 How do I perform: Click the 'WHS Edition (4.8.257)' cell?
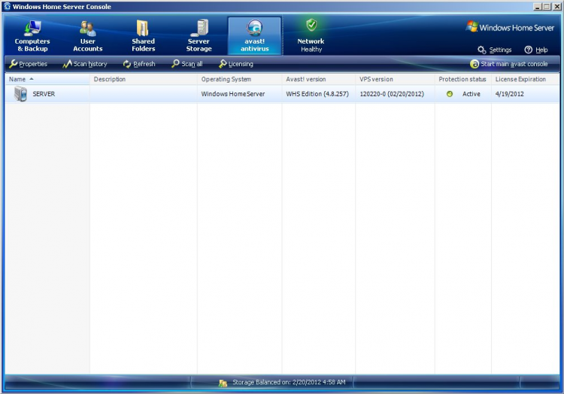pyautogui.click(x=317, y=94)
